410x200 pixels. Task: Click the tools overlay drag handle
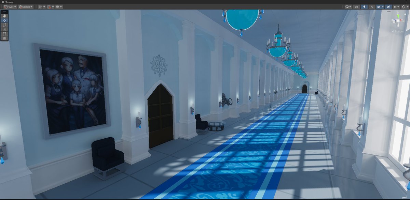click(x=4, y=12)
